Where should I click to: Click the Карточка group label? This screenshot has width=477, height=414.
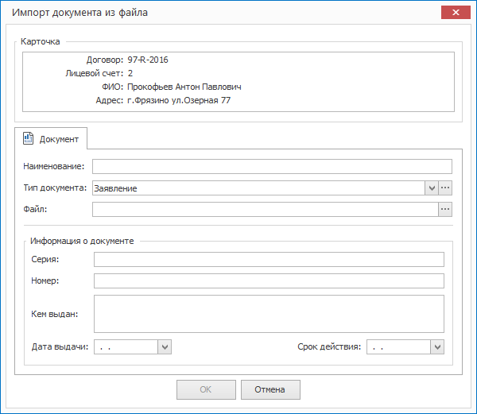[x=41, y=41]
